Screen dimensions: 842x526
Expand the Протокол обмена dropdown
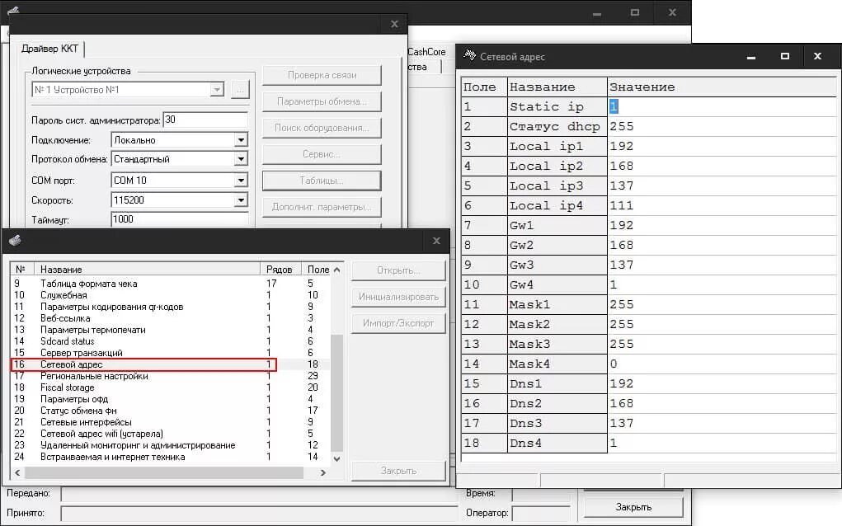point(241,159)
